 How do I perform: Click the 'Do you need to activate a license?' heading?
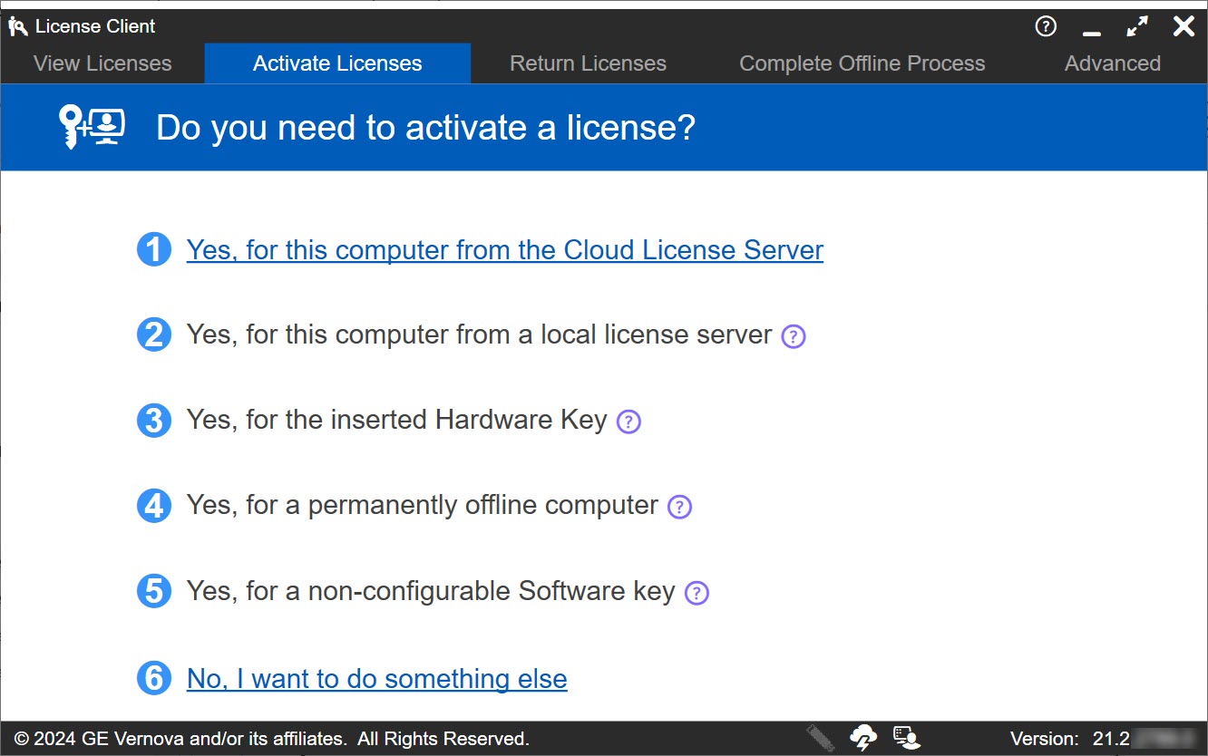(x=425, y=128)
